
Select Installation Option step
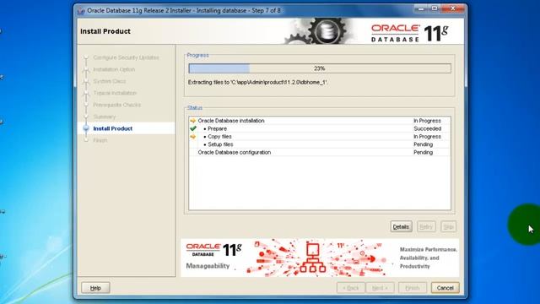coord(114,69)
